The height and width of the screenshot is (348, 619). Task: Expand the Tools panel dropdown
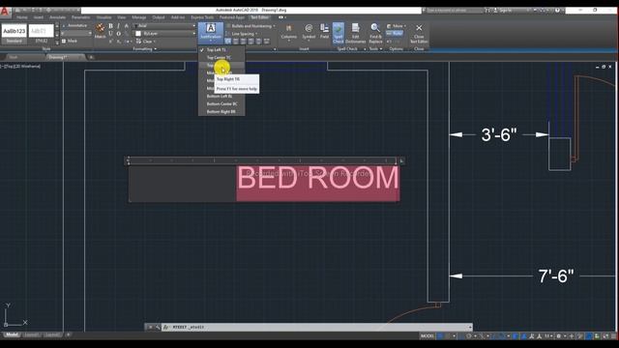click(x=375, y=49)
